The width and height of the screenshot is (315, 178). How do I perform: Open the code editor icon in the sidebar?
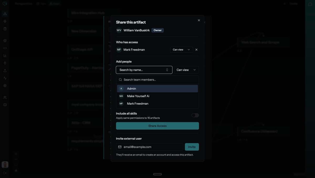coord(4,48)
